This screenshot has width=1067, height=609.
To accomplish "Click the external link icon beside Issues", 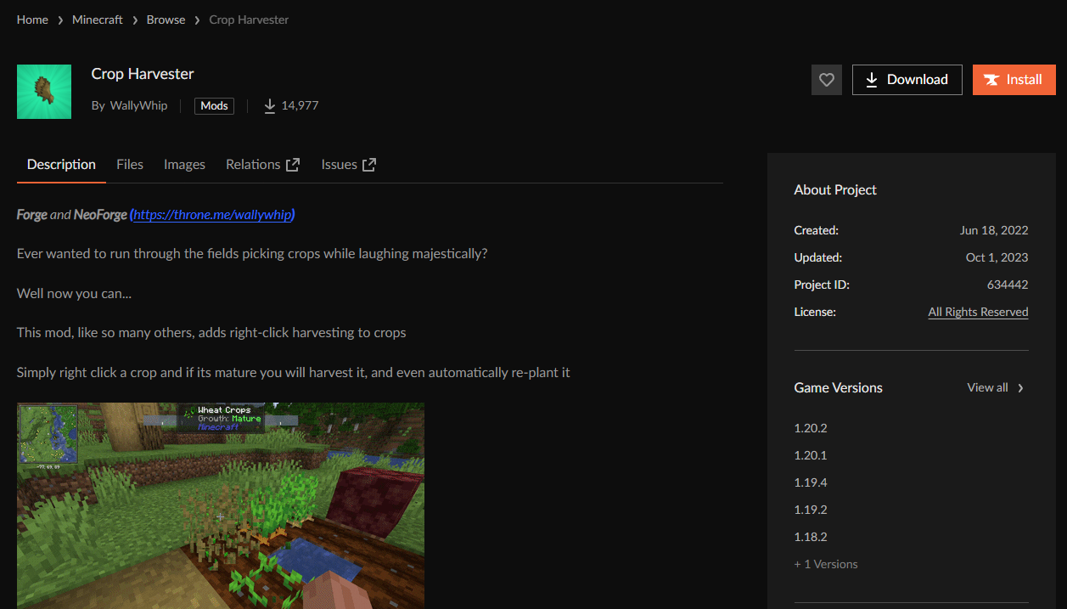I will point(369,165).
